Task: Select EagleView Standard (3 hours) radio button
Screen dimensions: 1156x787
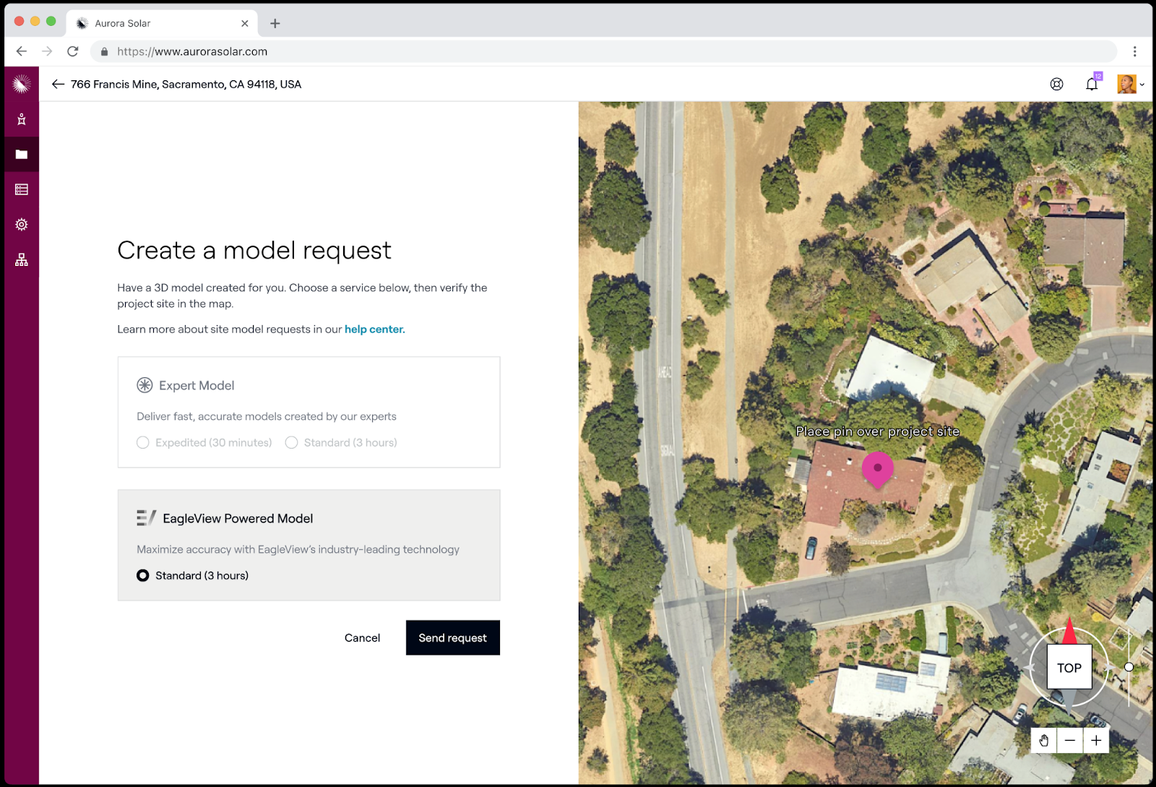Action: (143, 575)
